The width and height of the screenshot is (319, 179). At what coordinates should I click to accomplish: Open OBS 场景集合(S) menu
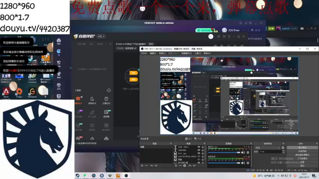[187, 53]
